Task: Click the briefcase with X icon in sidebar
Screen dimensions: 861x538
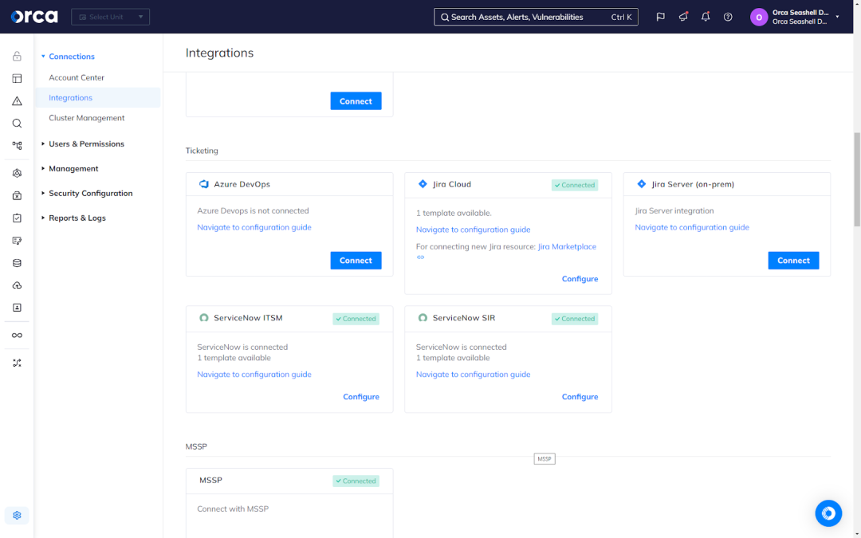Action: 17,196
